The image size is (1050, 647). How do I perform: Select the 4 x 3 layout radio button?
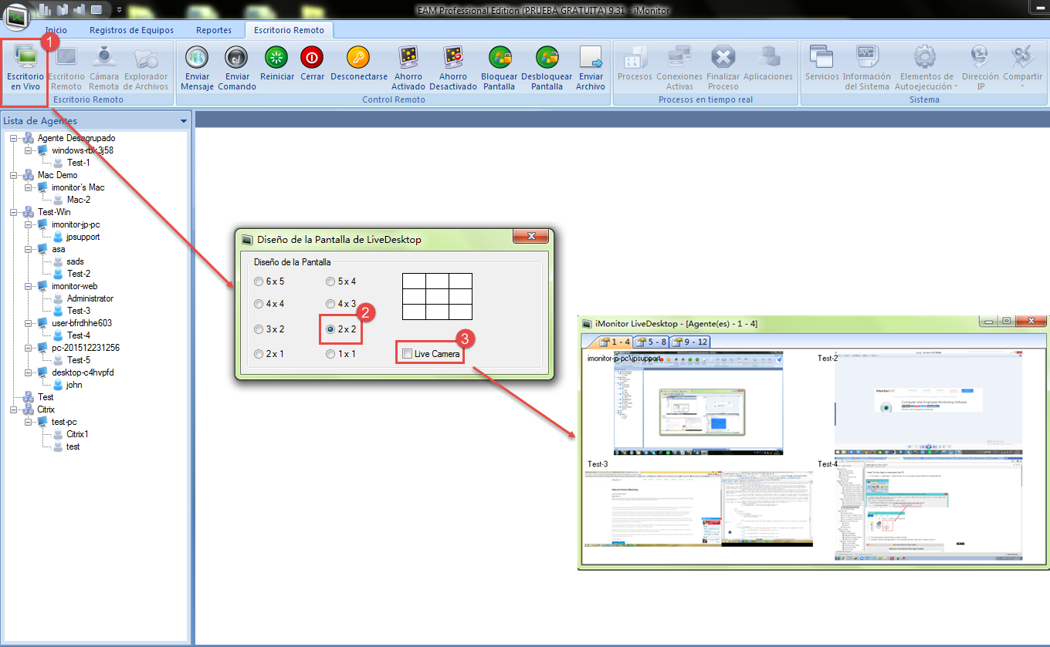pyautogui.click(x=331, y=304)
